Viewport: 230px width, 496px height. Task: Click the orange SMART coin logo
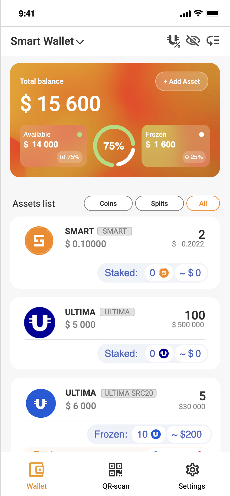39,241
